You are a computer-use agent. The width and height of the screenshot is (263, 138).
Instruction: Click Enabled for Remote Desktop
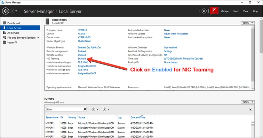[82, 55]
